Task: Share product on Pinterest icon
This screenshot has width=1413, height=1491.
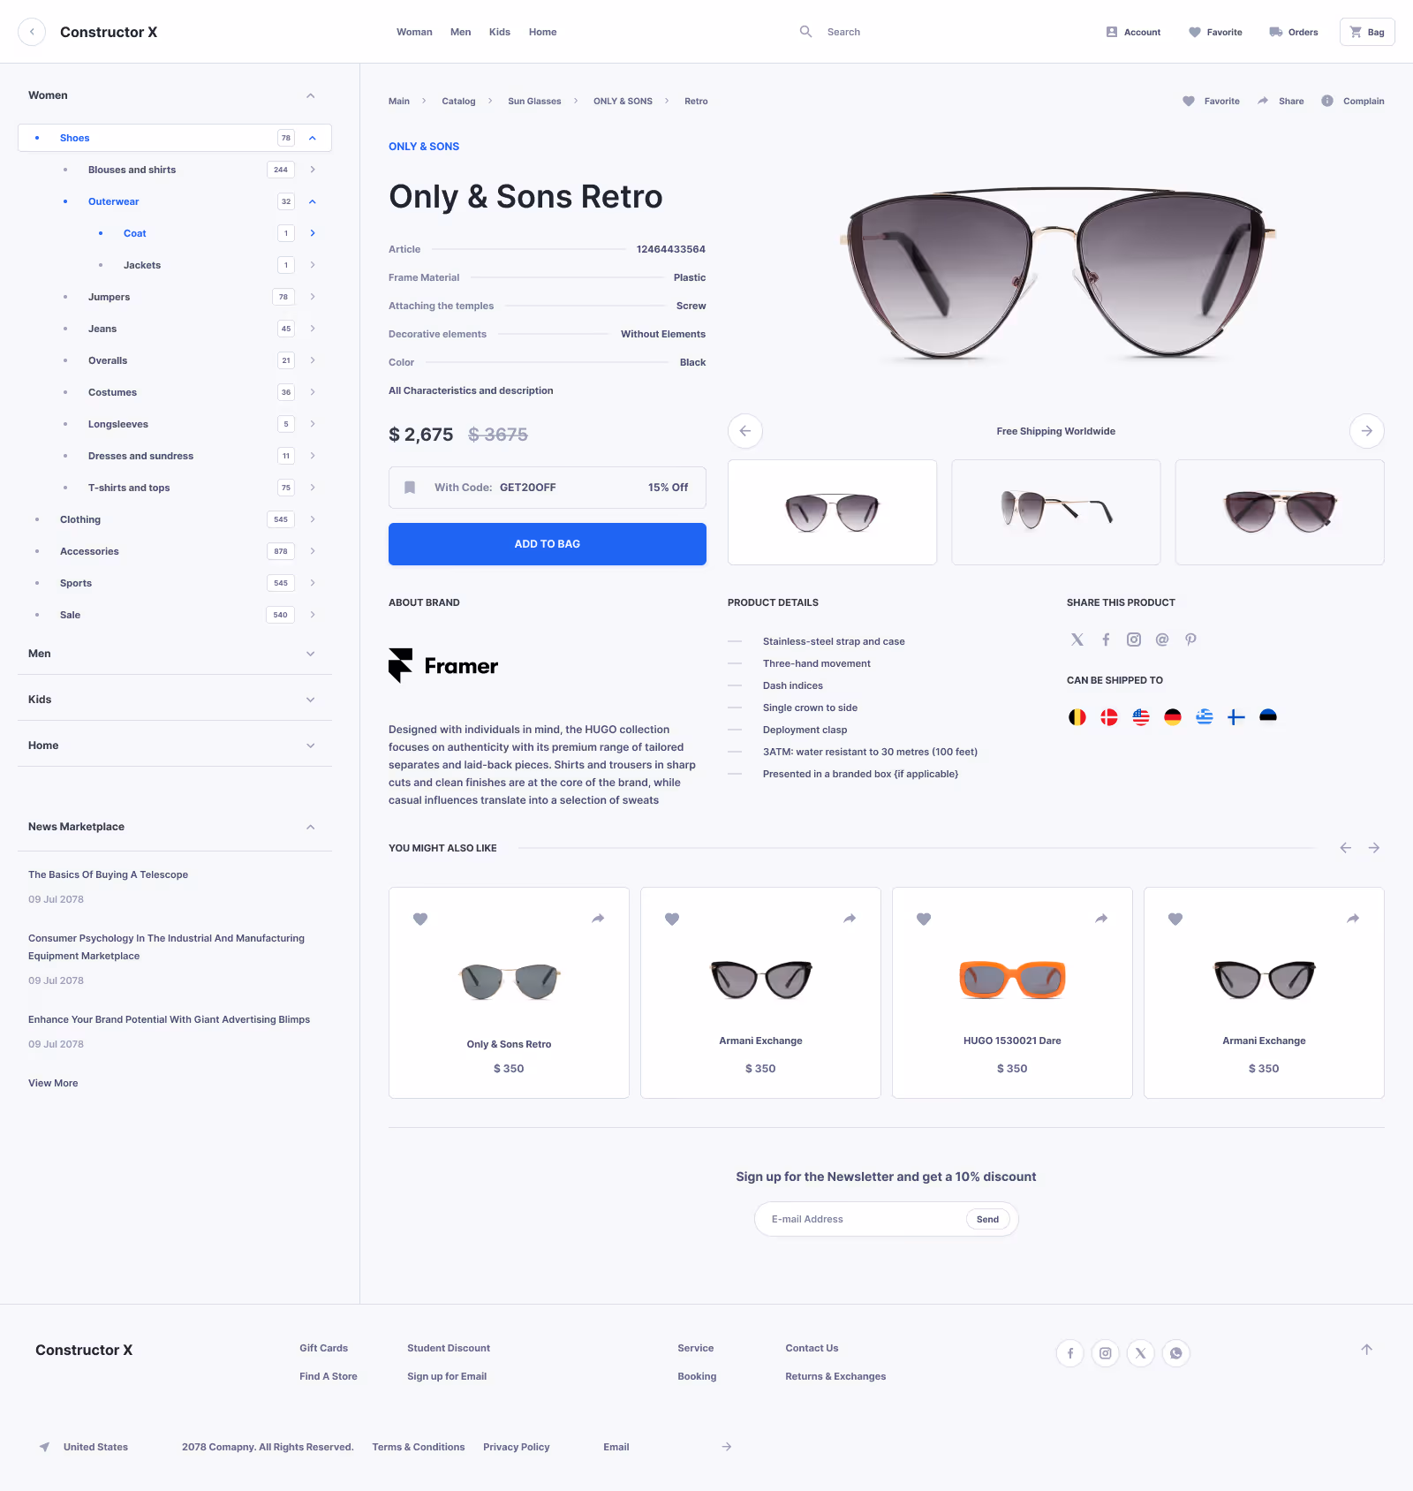Action: click(1190, 640)
